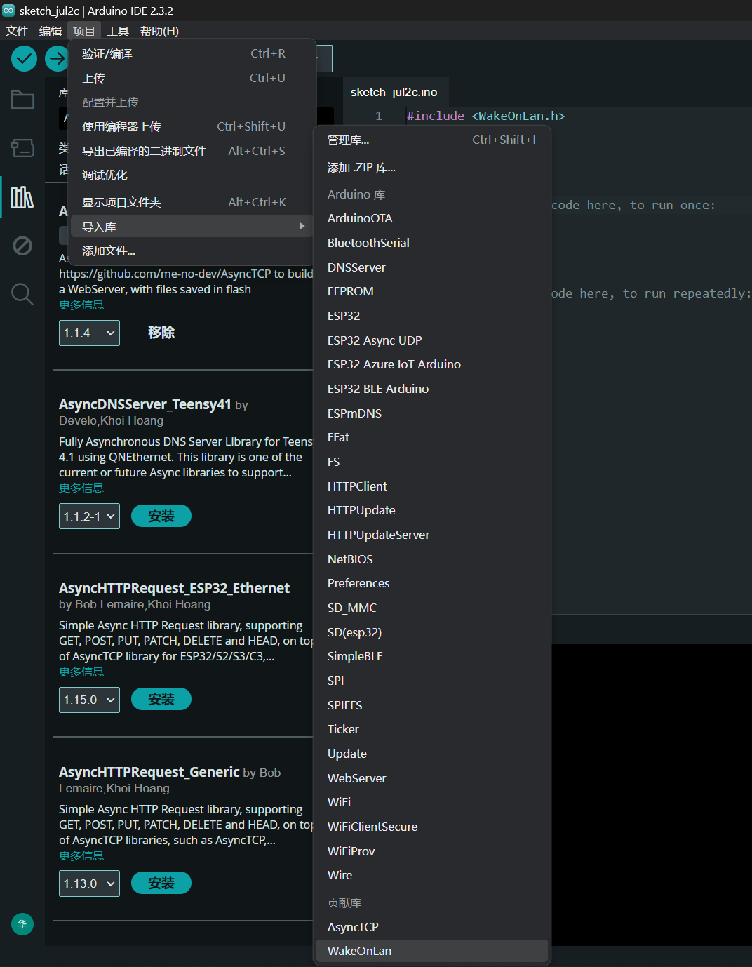Click the #include <WakeOnLan.h> code line
The width and height of the screenshot is (752, 967).
485,116
